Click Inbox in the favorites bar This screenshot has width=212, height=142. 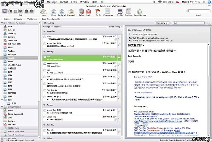coord(7,19)
